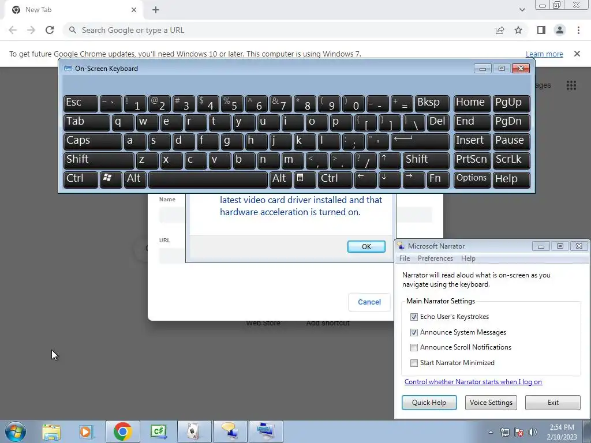
Task: Open Narrator File menu
Action: pos(405,258)
